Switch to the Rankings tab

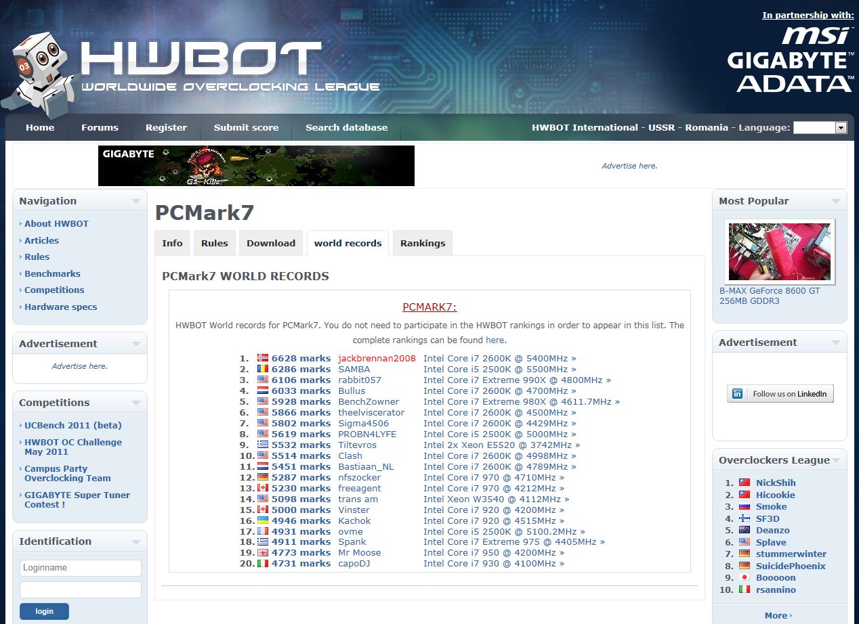[x=423, y=244]
